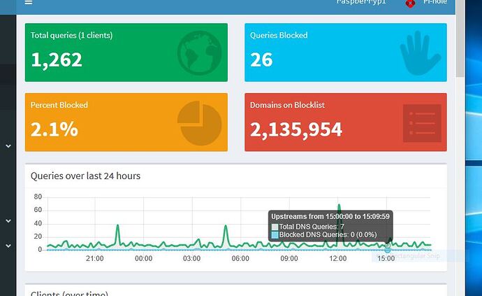Screen dimensions: 482x296
Task: Click the highest chart peak near 12:00
Action: click(x=339, y=206)
